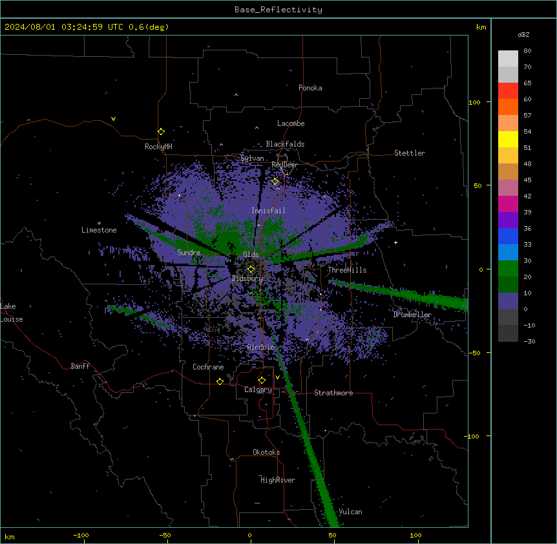Click the 0 tick on the right axis
Screen dimensions: 557x544
[x=481, y=269]
